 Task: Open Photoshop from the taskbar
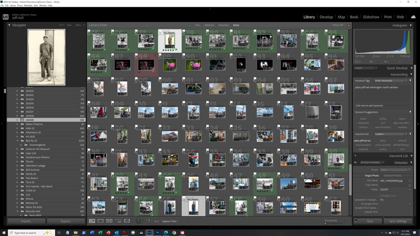coord(158,233)
